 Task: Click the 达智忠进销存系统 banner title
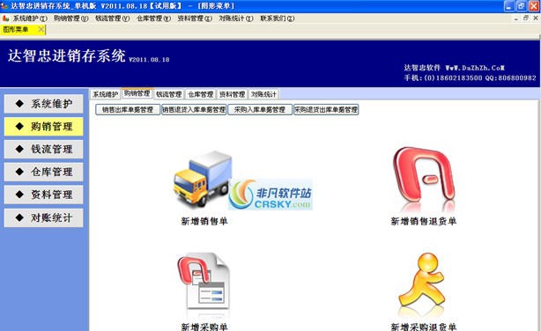tap(67, 55)
